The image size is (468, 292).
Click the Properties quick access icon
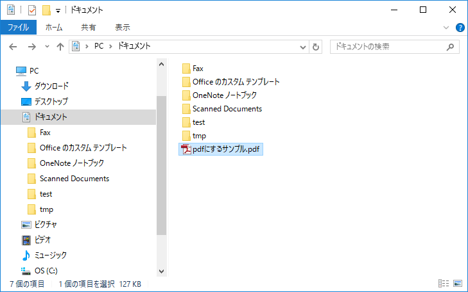(32, 10)
